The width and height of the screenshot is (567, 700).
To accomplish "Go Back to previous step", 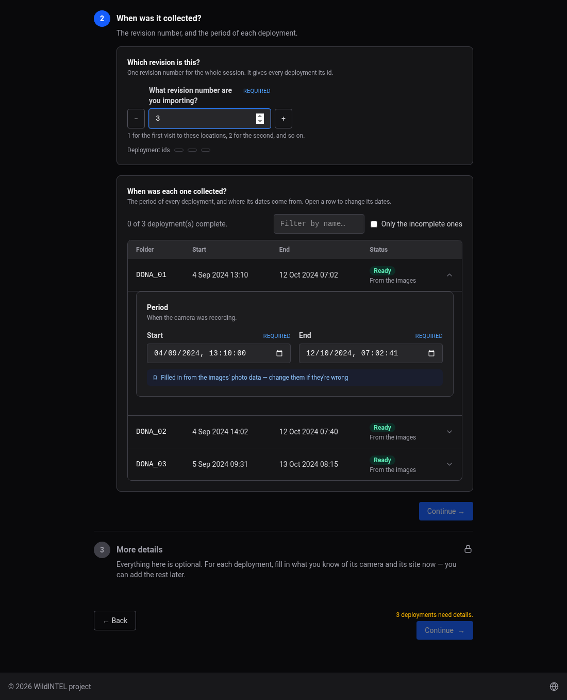I will coord(115,621).
